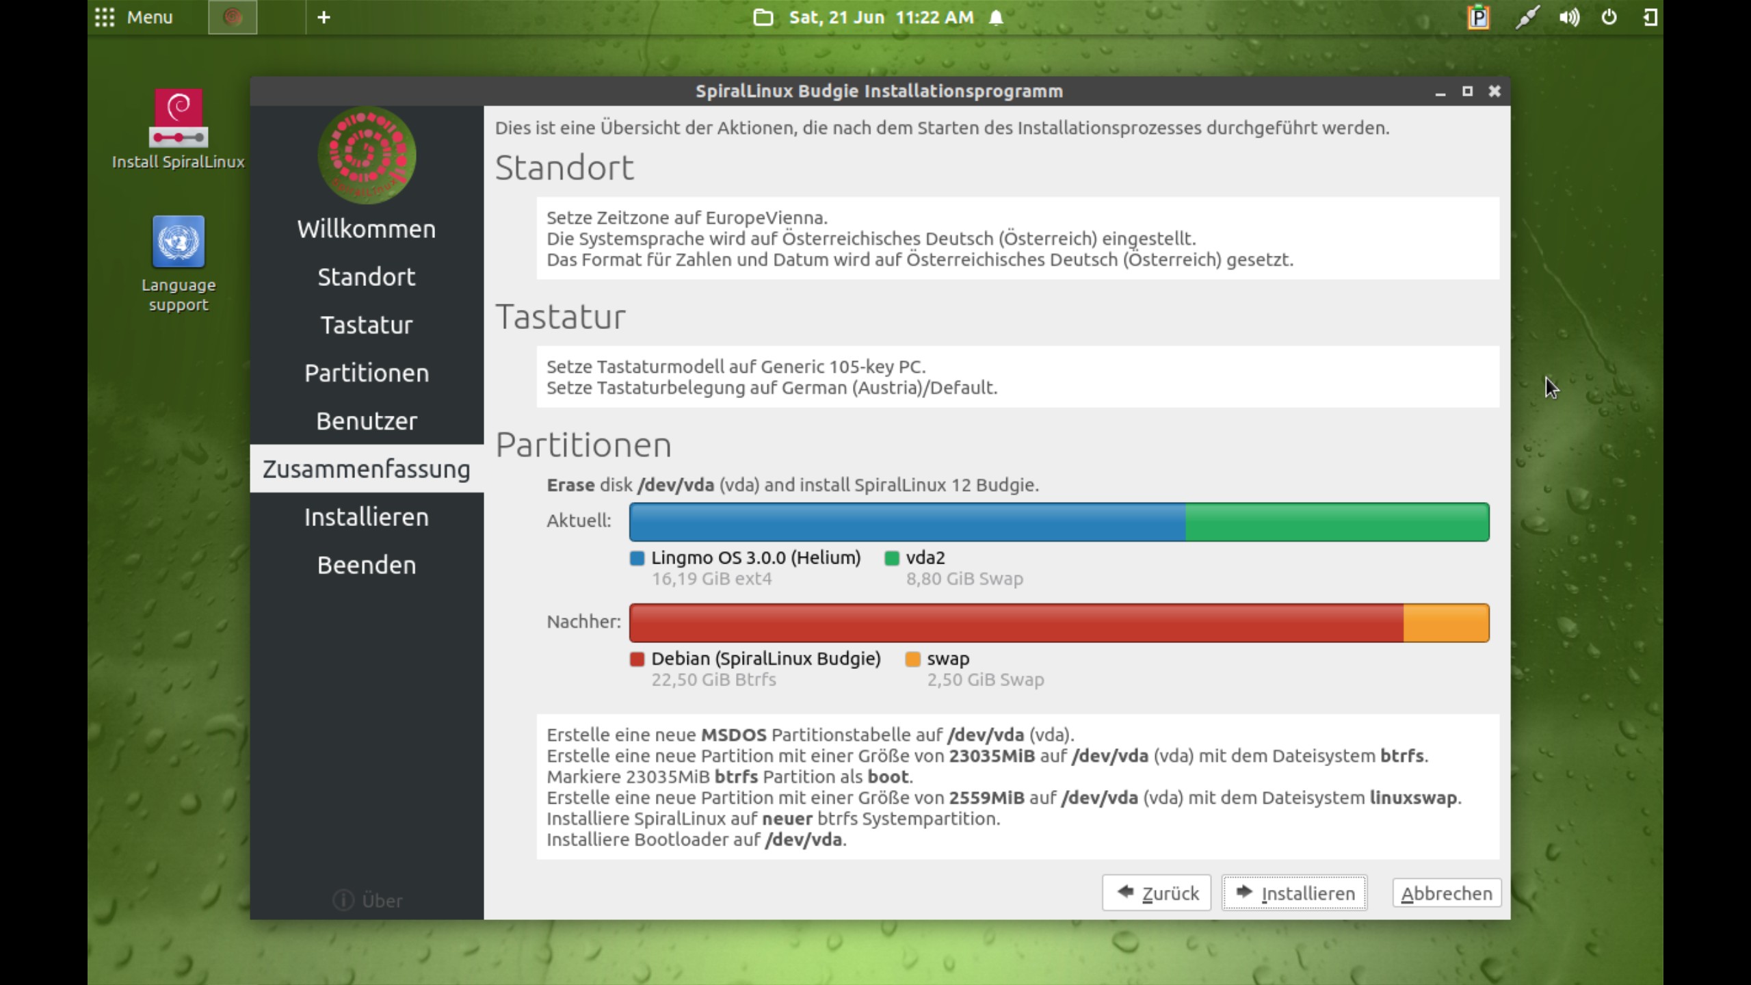This screenshot has height=985, width=1751.
Task: Select the Beenden step in sidebar
Action: (367, 565)
